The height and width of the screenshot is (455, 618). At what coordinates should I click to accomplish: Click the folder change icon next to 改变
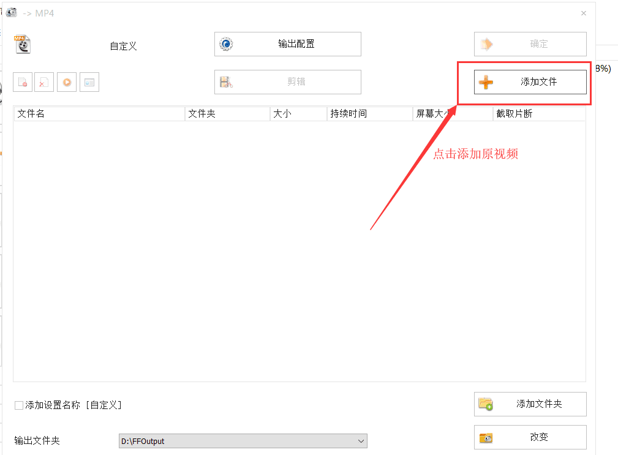pos(486,437)
